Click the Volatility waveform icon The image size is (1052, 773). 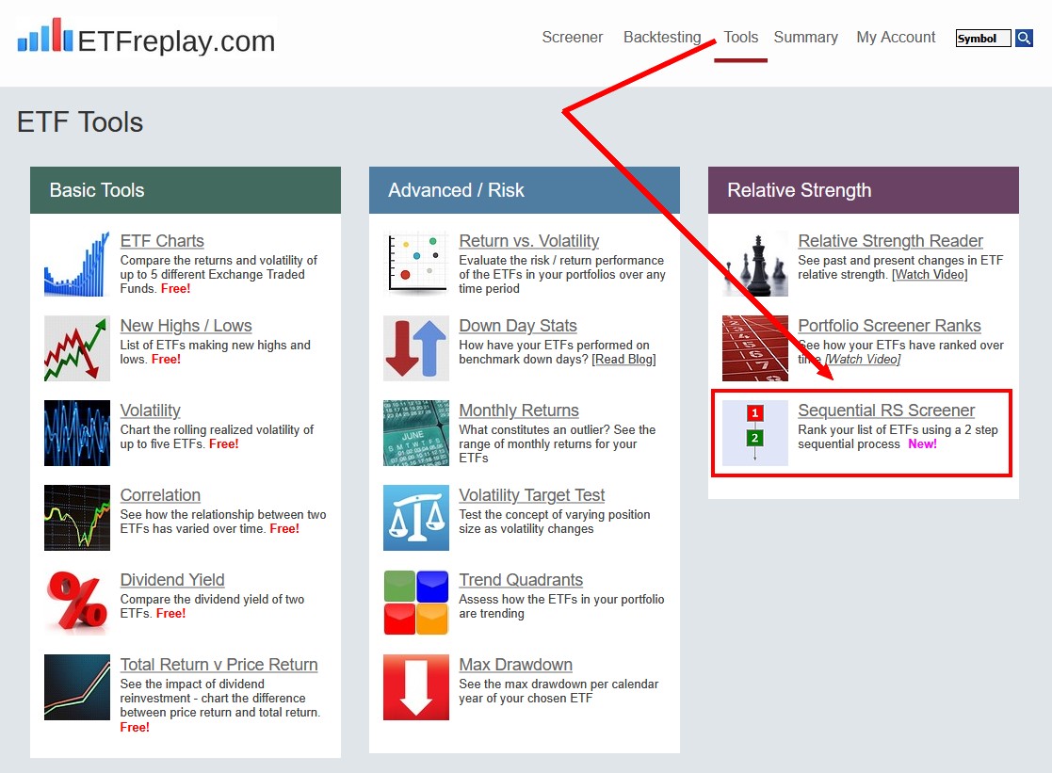pos(77,433)
